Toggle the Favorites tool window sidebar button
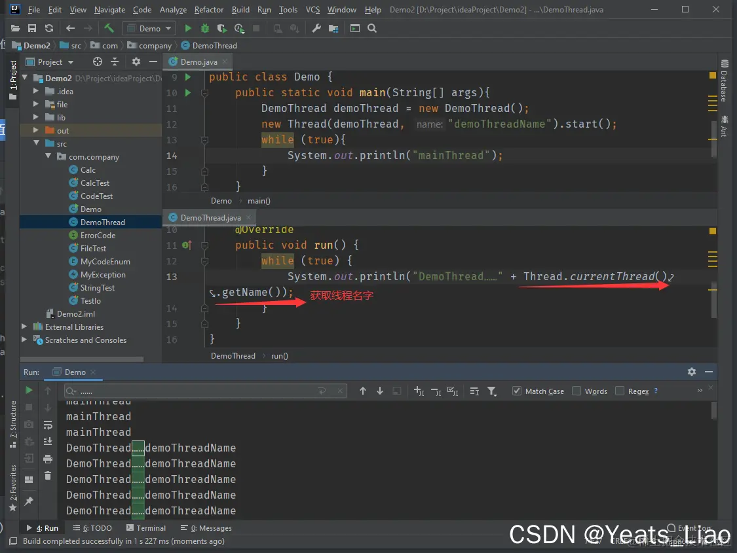 pos(12,488)
